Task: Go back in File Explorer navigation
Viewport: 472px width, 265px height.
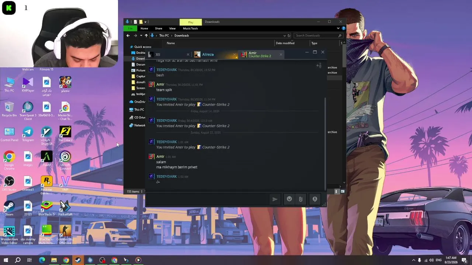Action: click(128, 36)
